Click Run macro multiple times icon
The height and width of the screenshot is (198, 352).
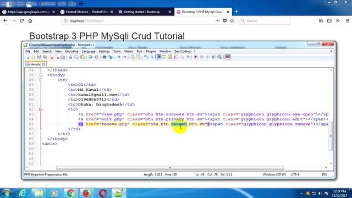click(213, 57)
